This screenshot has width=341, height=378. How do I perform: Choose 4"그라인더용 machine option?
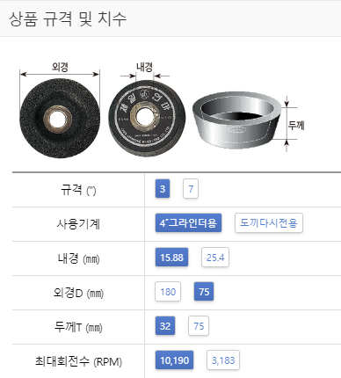click(188, 223)
